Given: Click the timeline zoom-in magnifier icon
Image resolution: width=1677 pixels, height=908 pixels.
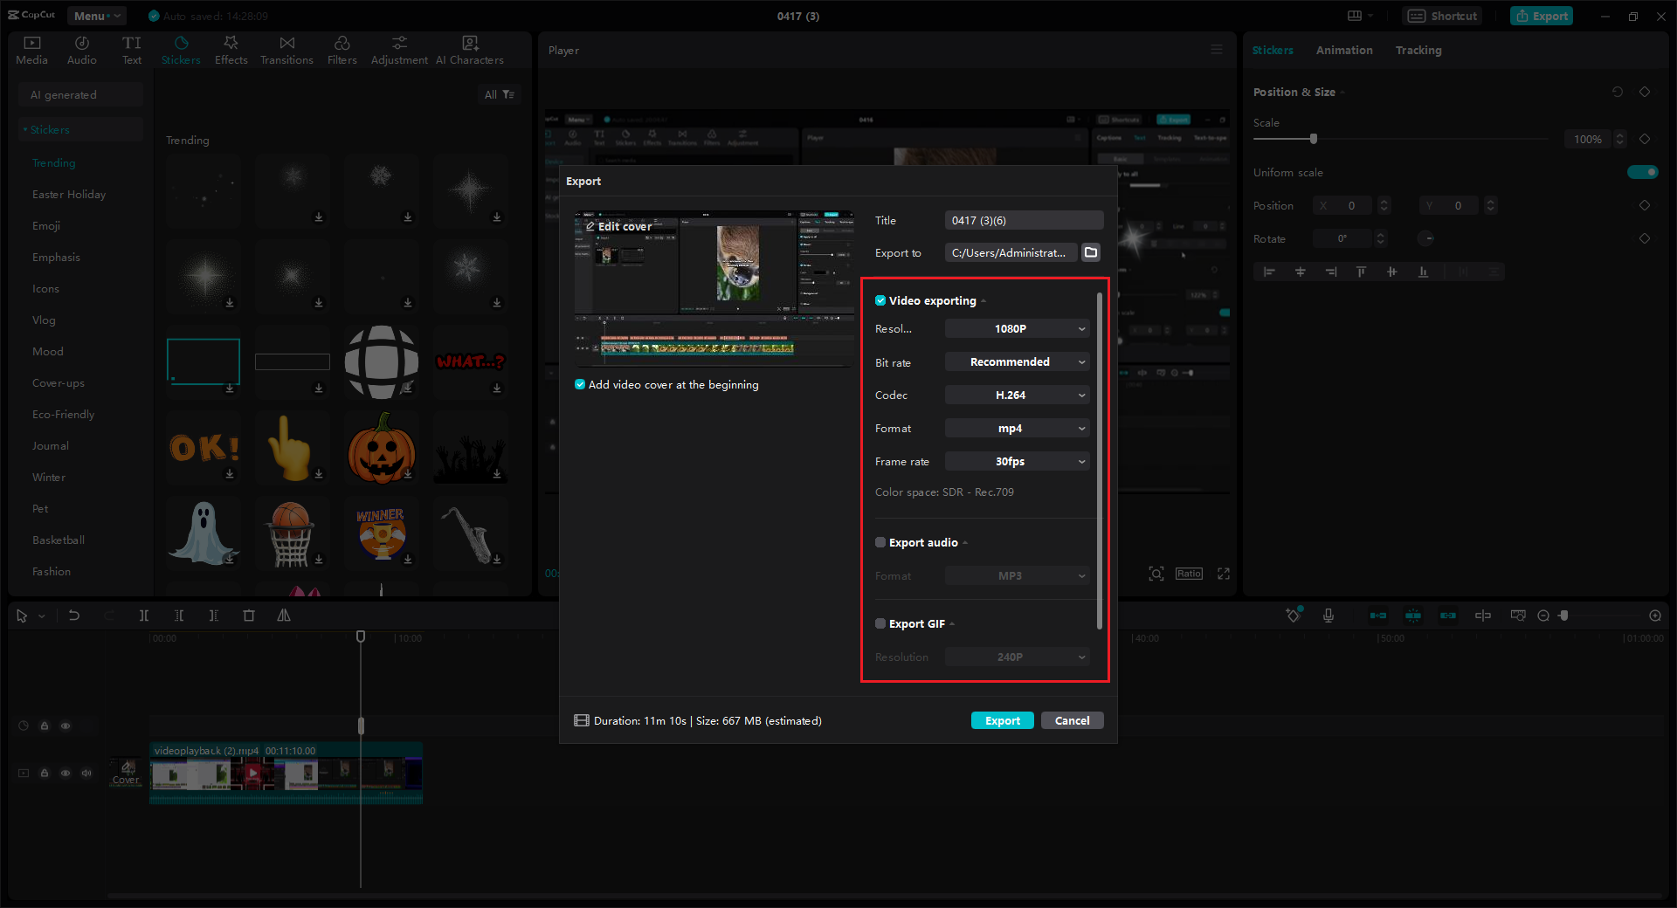Looking at the screenshot, I should pos(1655,616).
